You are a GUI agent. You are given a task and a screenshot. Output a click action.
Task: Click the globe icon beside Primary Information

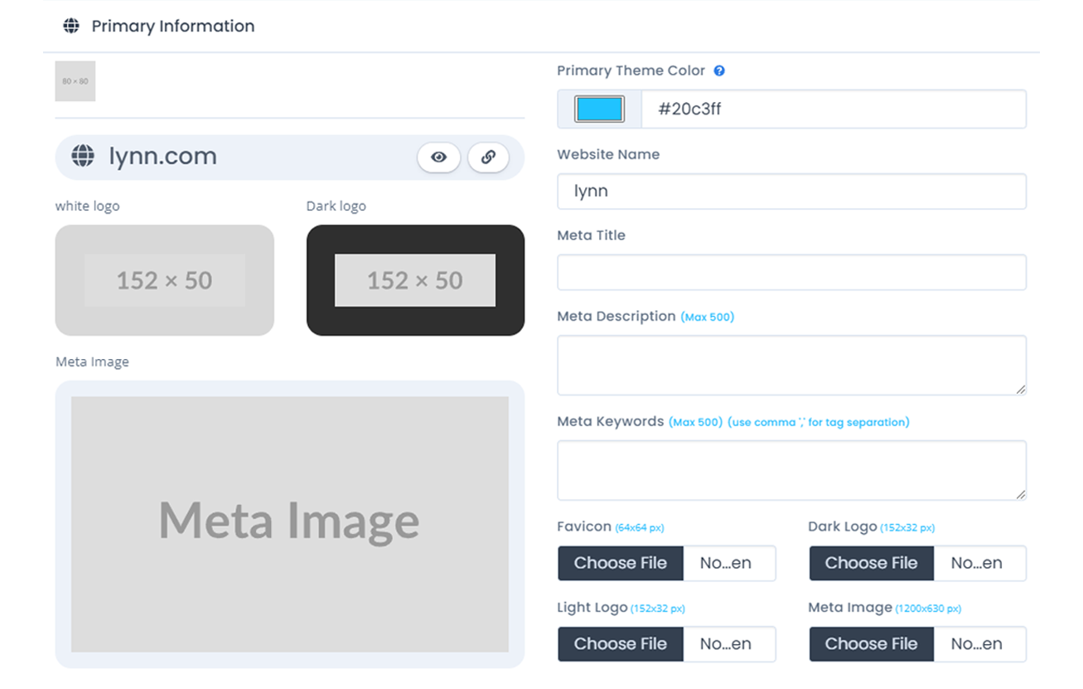(x=71, y=26)
